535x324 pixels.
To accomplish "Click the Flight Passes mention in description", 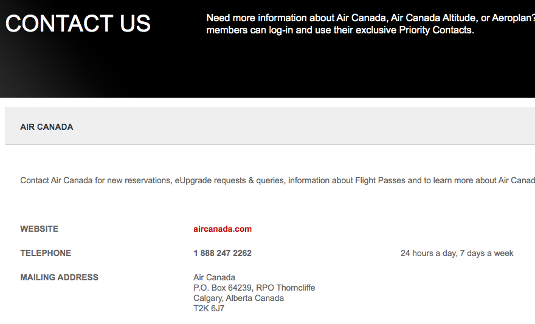I will (381, 180).
